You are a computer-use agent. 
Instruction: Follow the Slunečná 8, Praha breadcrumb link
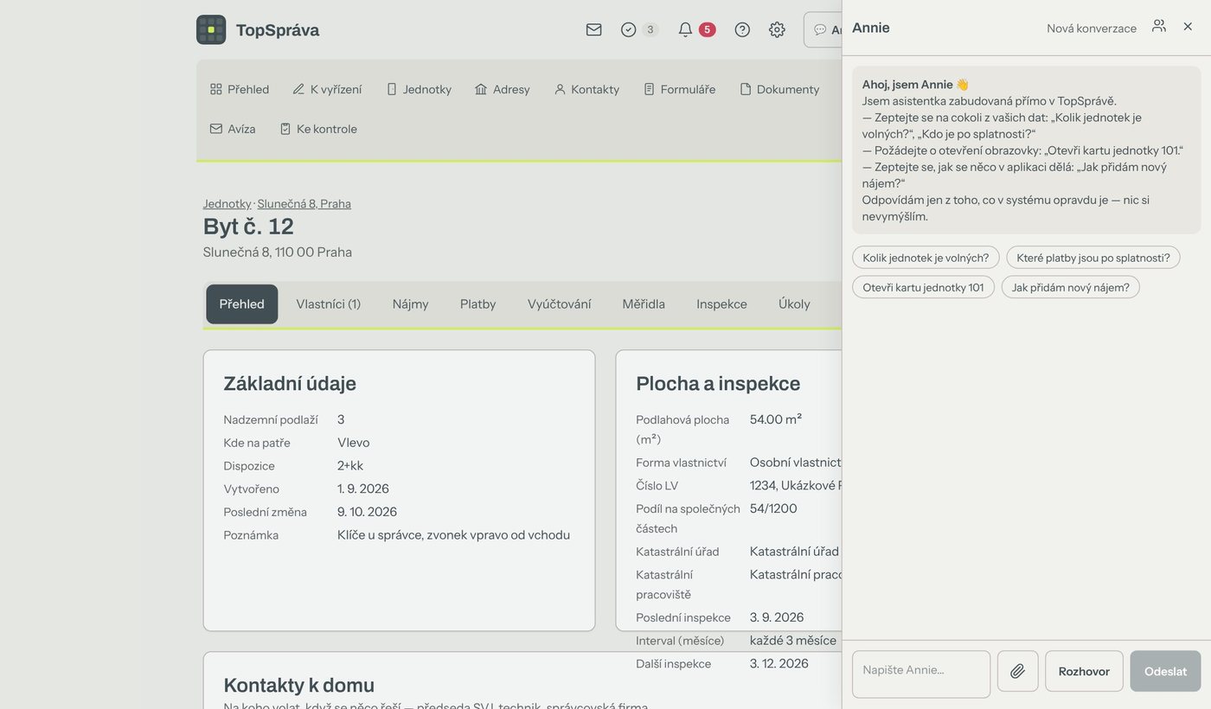[x=304, y=204]
